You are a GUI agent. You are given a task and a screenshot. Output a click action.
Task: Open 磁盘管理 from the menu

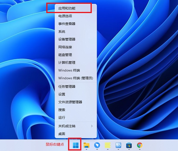click(x=76, y=55)
